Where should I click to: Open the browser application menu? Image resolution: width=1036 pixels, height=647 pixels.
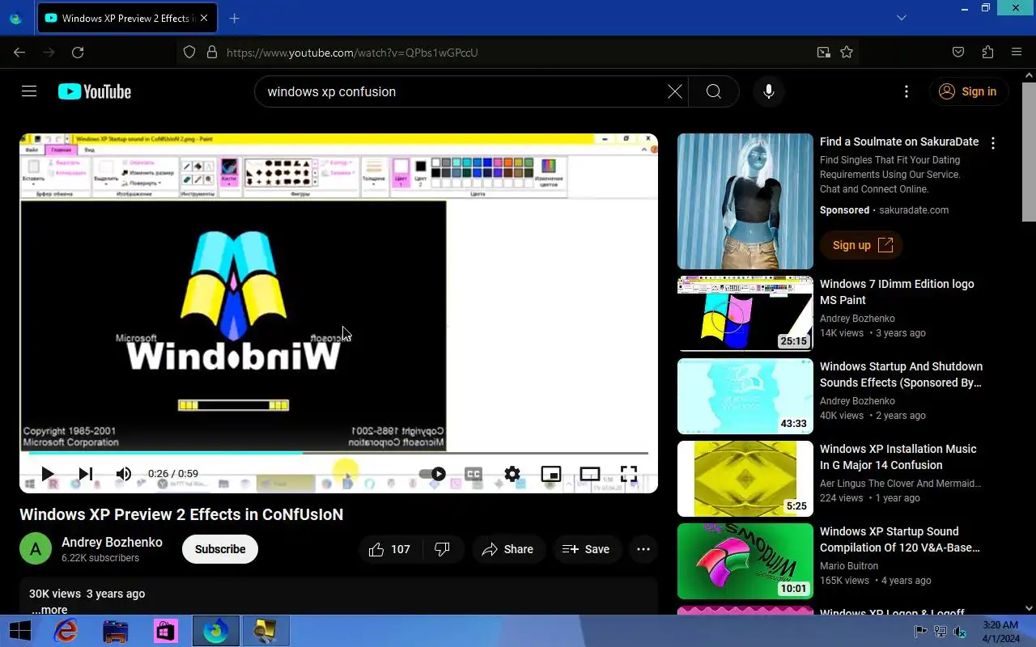[x=1017, y=53]
